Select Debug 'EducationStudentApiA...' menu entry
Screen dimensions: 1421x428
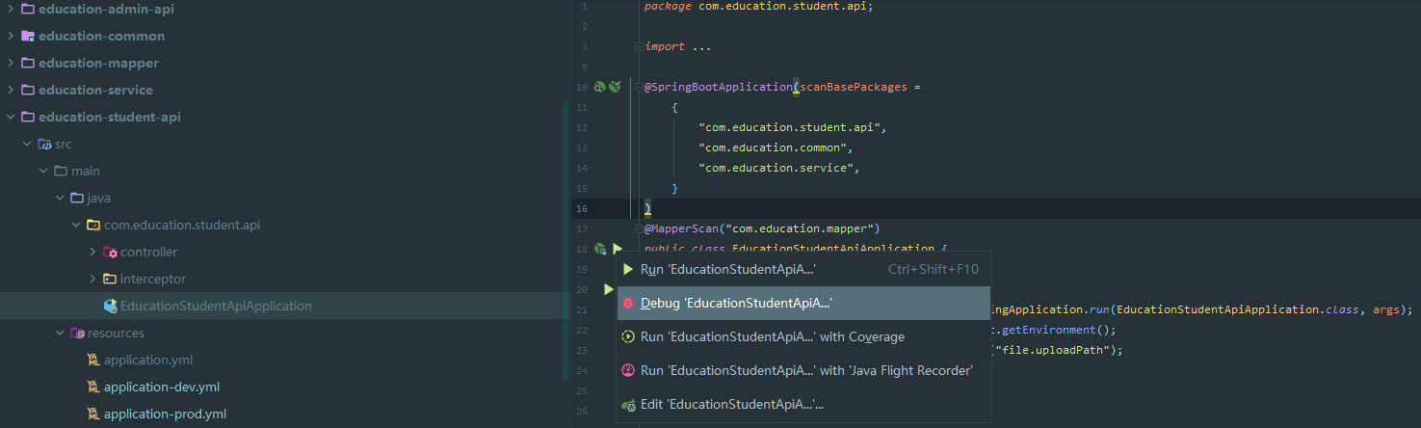(x=803, y=303)
